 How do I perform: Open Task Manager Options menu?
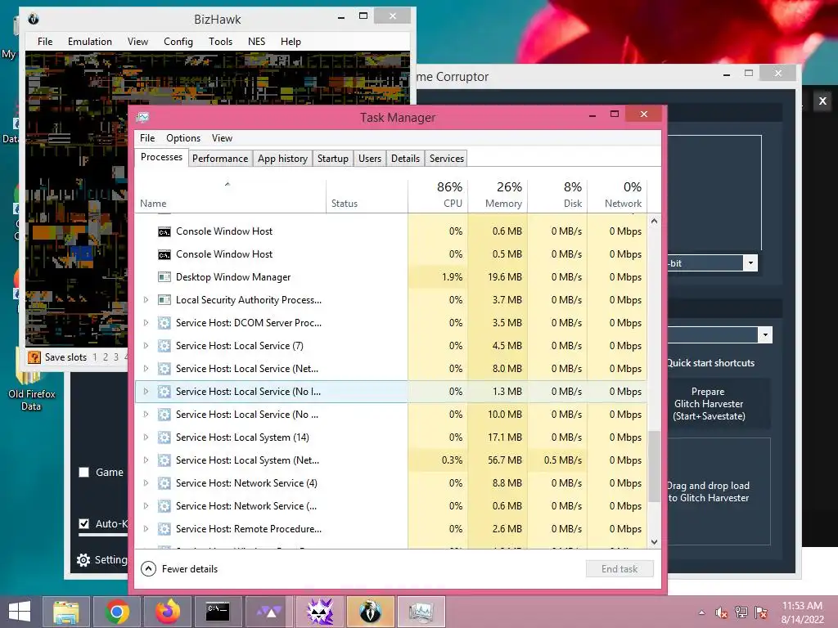tap(183, 138)
